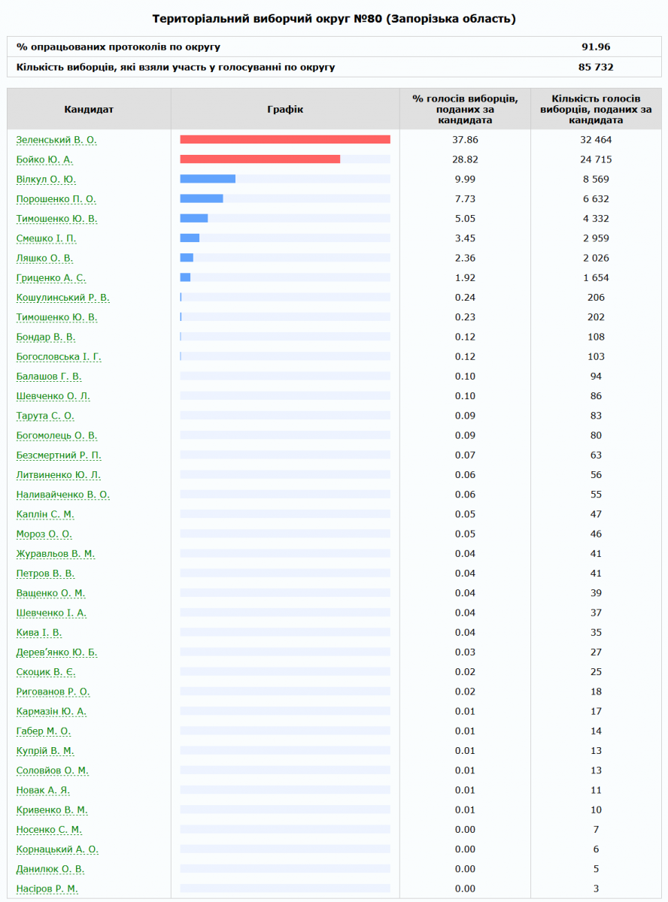Click the Графік column header
Screen dimensions: 668x902
[285, 109]
